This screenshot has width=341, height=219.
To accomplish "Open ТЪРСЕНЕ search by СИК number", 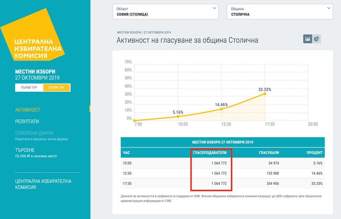I will [25, 150].
